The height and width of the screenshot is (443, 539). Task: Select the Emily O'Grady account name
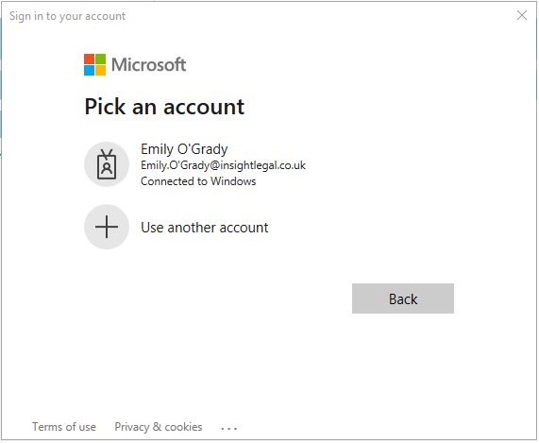[x=184, y=149]
